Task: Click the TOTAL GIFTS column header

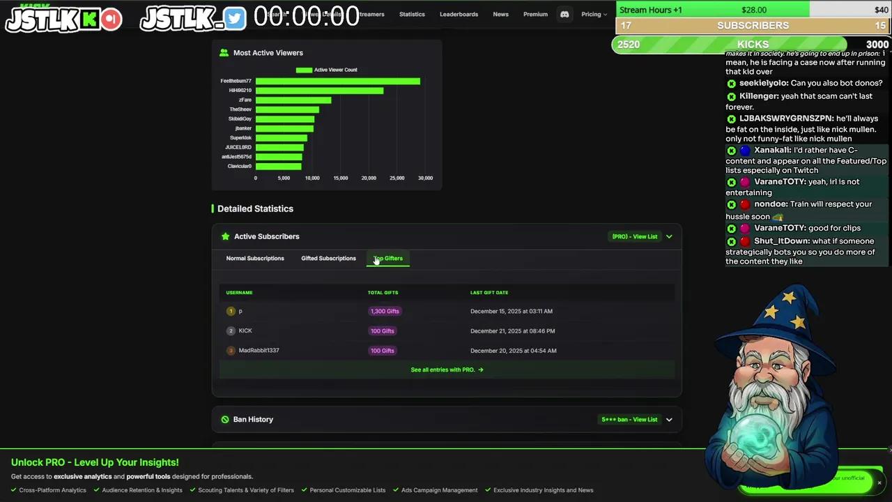Action: click(383, 293)
